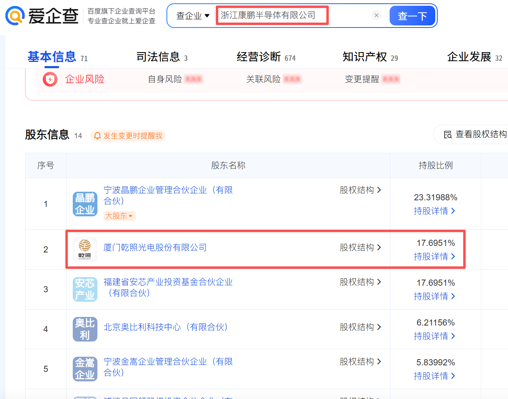The width and height of the screenshot is (508, 399).
Task: Open 持股详情 under 23.31988%
Action: [434, 211]
